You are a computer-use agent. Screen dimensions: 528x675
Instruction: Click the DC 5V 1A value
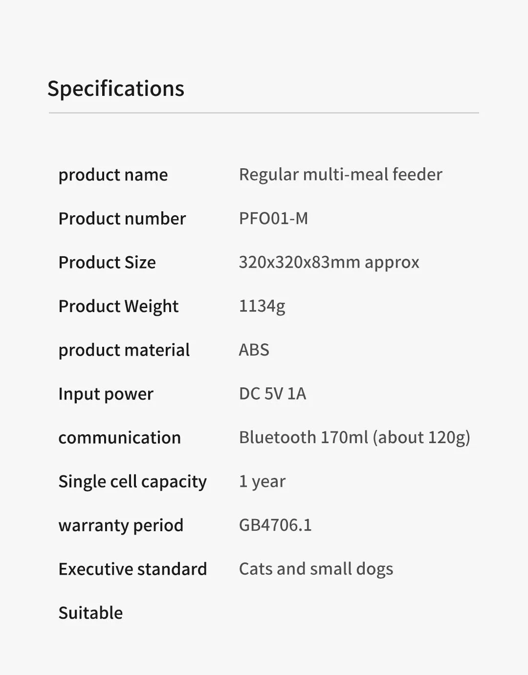coord(272,394)
